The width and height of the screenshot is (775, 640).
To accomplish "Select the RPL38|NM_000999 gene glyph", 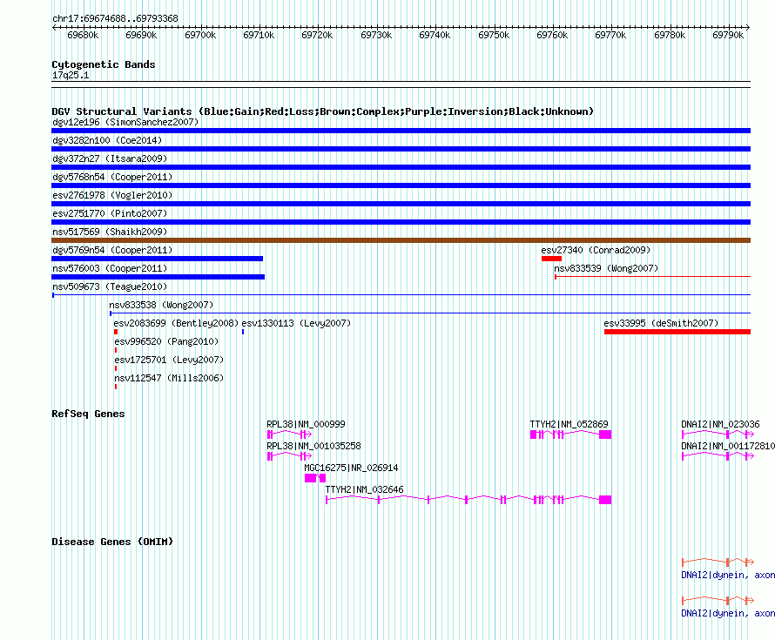I will click(x=289, y=435).
